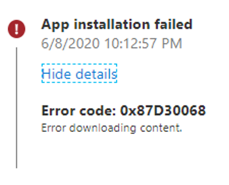Click the Error downloading content message

(112, 128)
